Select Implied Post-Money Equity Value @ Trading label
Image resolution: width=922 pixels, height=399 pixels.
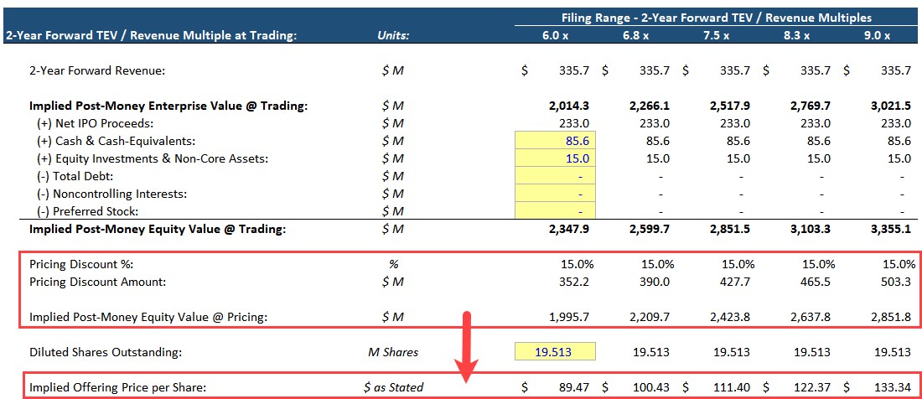158,229
